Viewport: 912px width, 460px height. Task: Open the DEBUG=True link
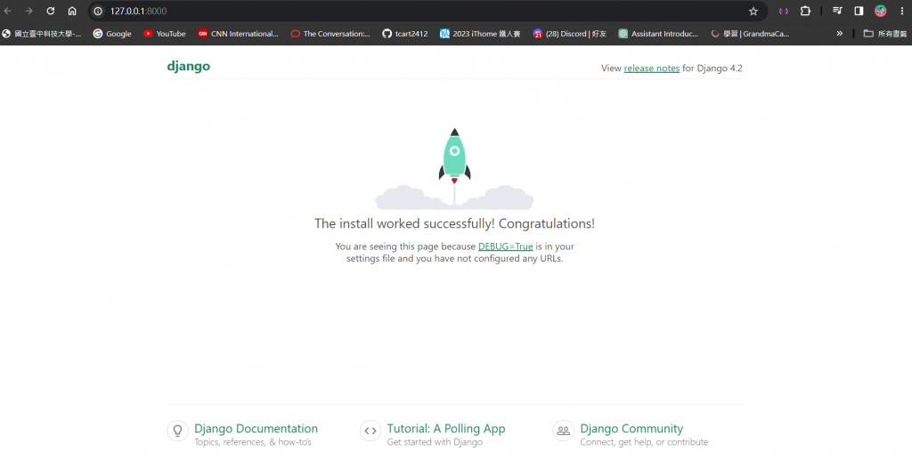[x=506, y=246]
